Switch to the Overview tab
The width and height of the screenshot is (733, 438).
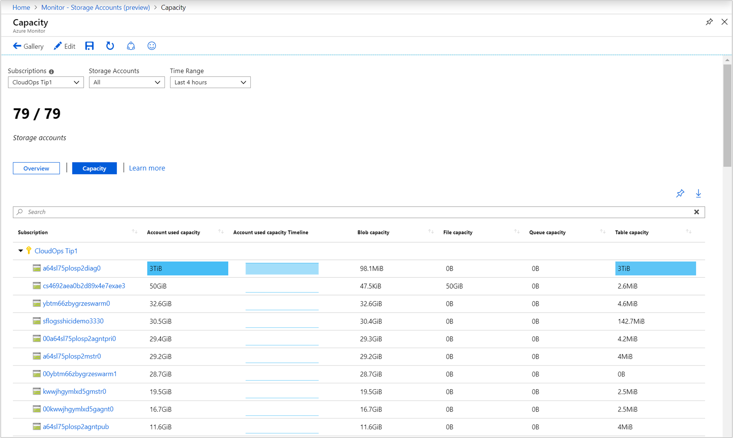(36, 168)
